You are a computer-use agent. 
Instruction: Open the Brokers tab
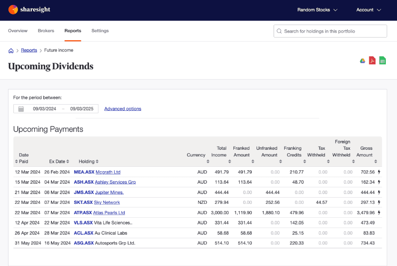tap(46, 31)
